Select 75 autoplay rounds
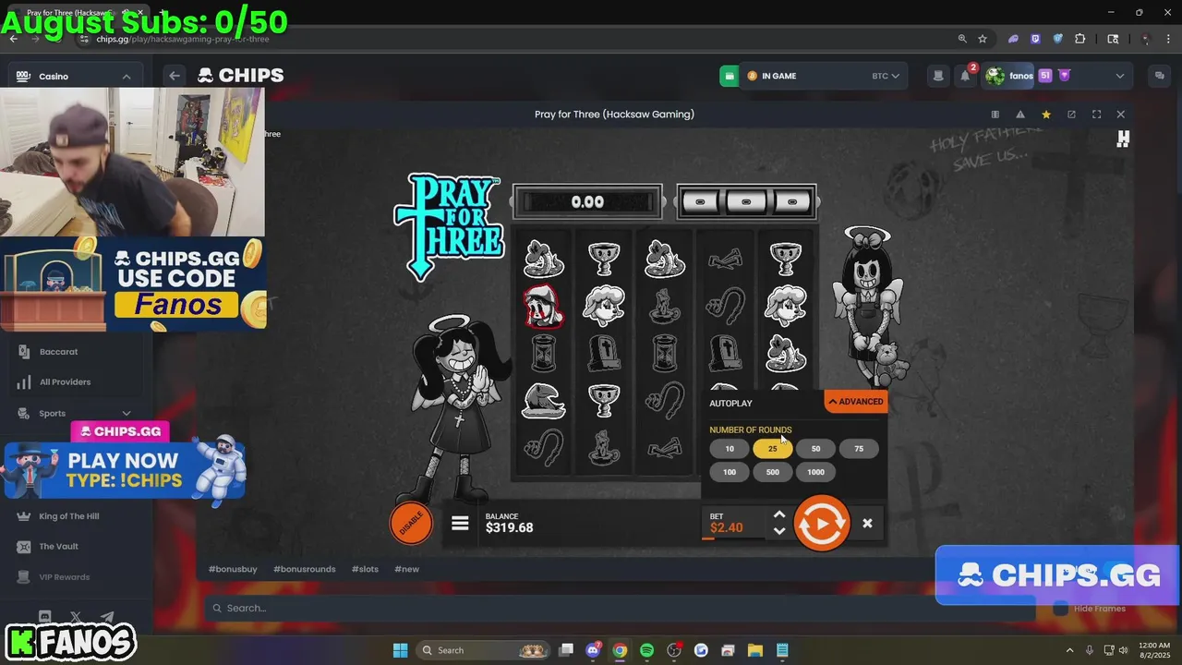The height and width of the screenshot is (665, 1182). coord(859,449)
